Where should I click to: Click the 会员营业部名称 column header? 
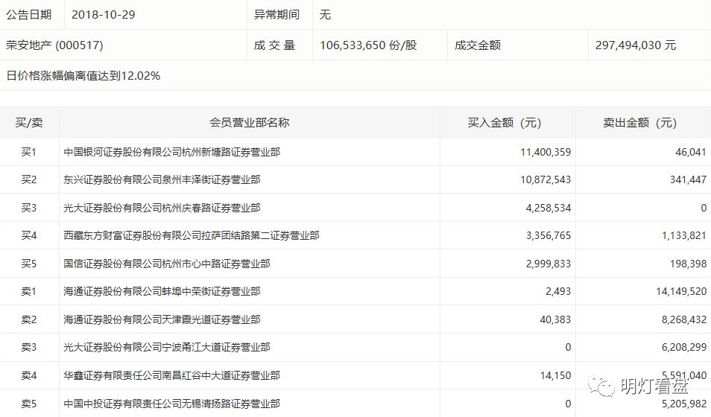click(x=250, y=122)
